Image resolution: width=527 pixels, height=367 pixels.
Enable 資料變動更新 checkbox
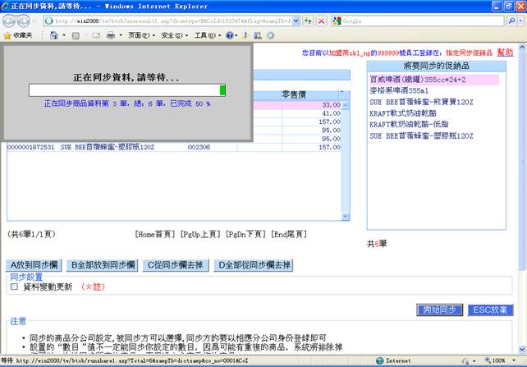click(14, 287)
